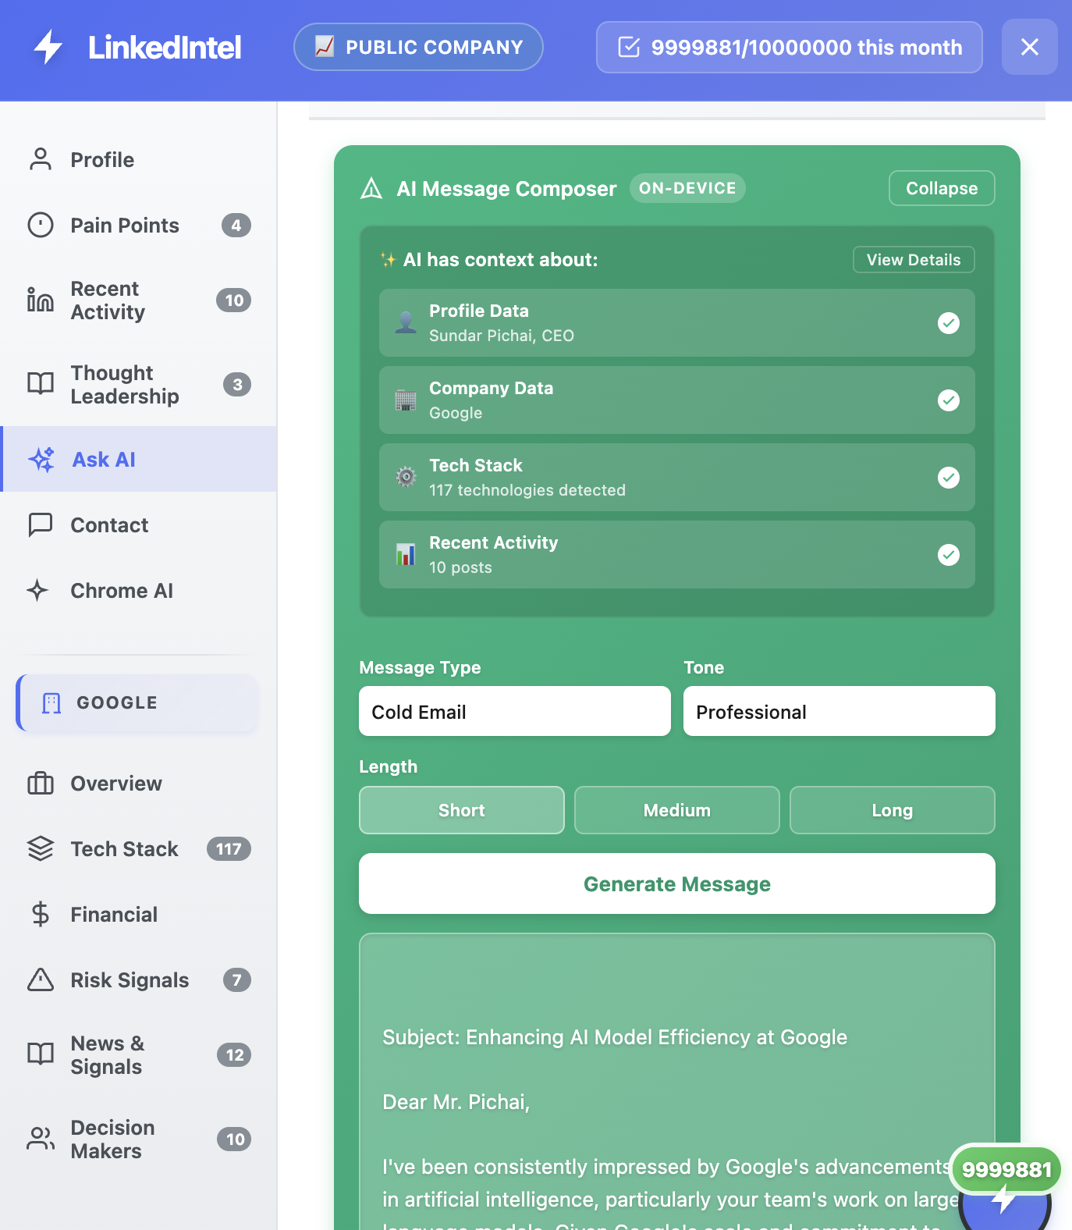The image size is (1072, 1230).
Task: Click the building icon in Company Data row
Action: [x=406, y=400]
